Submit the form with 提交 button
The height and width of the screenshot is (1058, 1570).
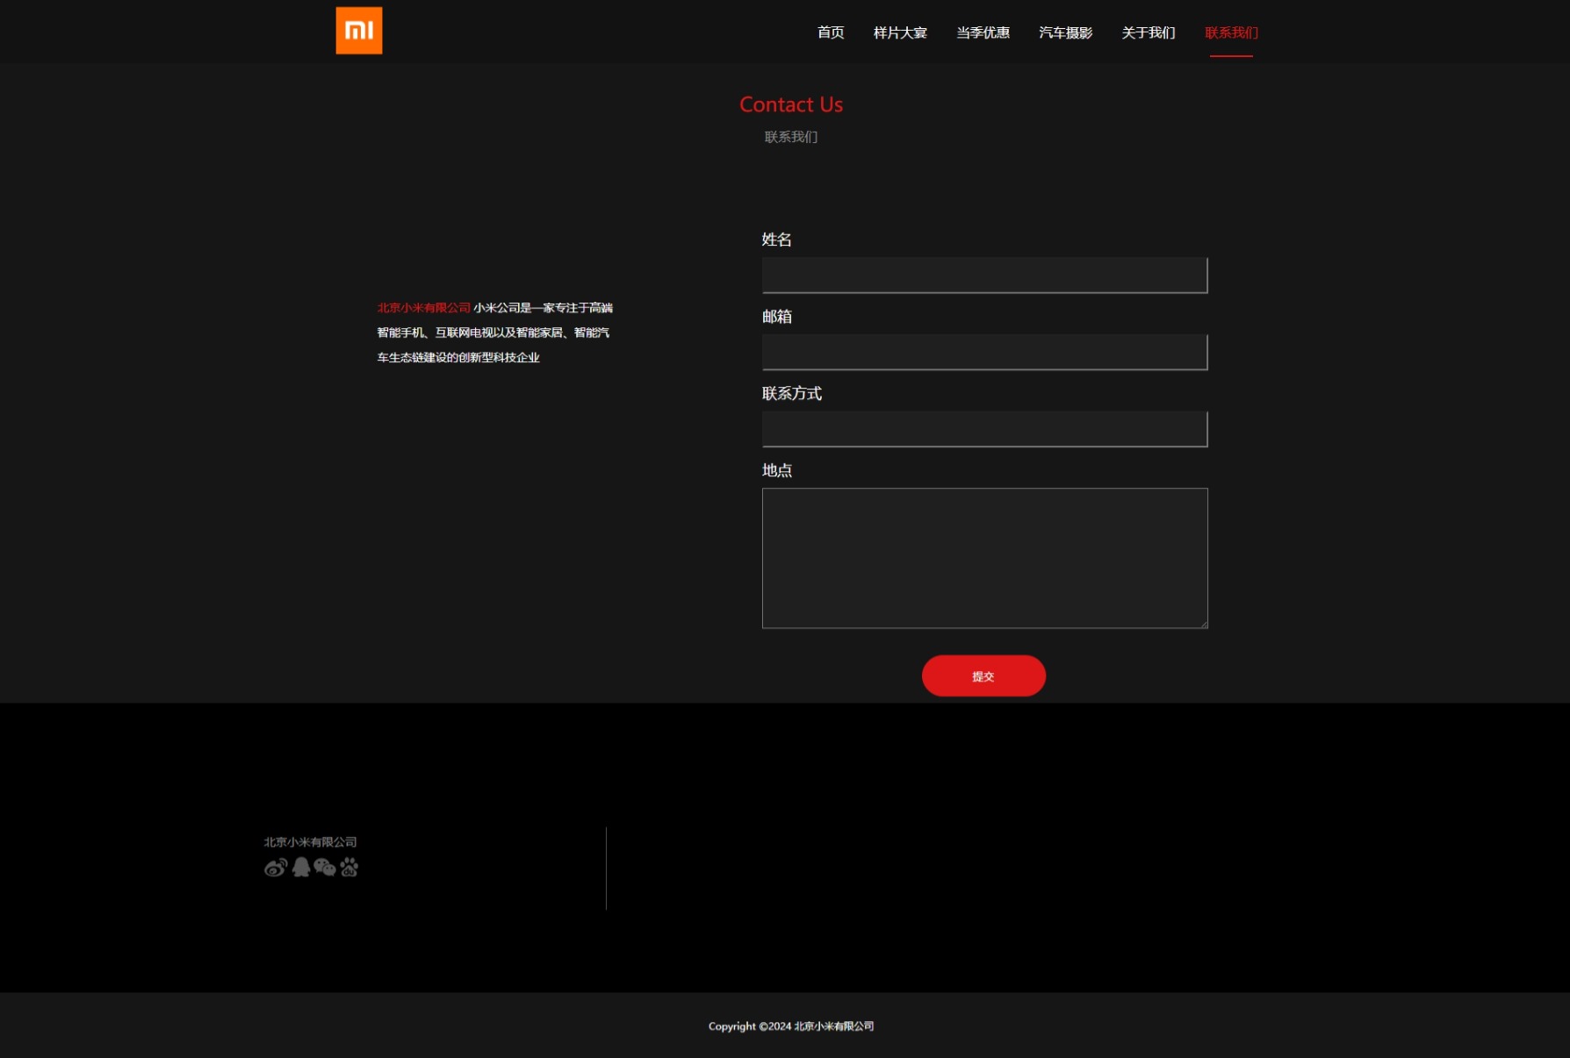(983, 676)
